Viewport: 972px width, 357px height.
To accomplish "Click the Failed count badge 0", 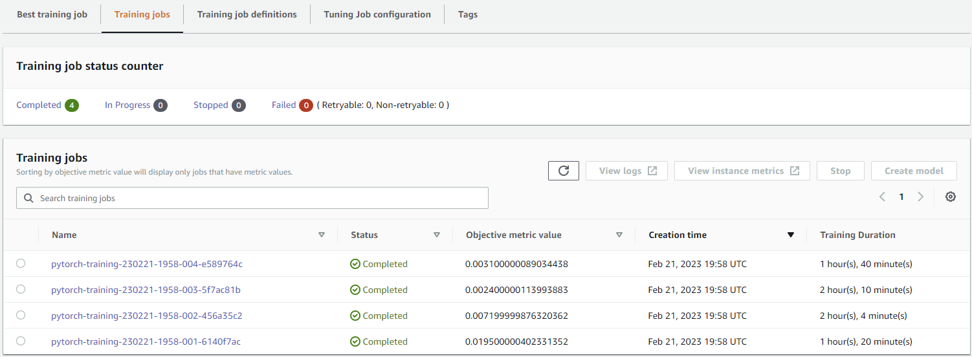I will 306,105.
